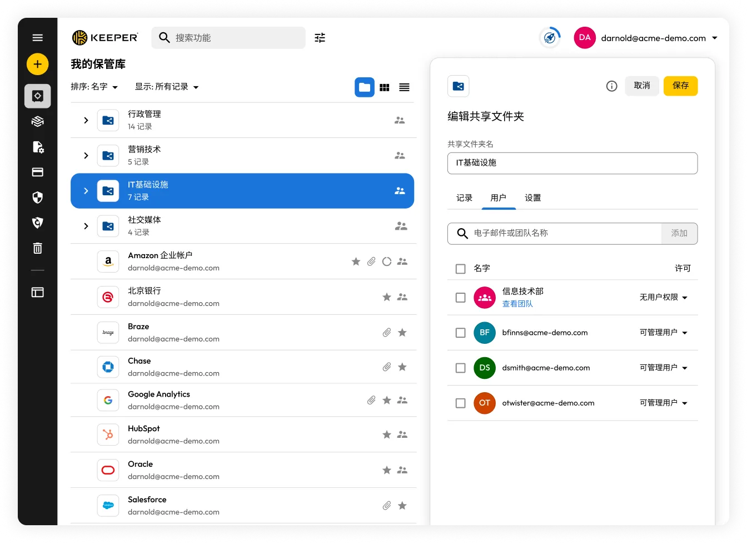Screen dimensions: 747x543
Task: Focus the 搜索功能 search field
Action: click(x=228, y=38)
